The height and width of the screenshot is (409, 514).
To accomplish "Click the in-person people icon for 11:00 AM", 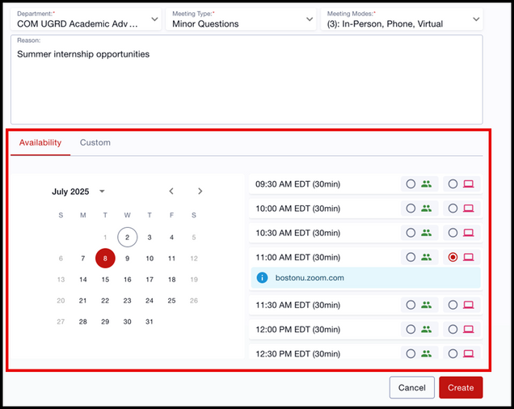I will [426, 257].
